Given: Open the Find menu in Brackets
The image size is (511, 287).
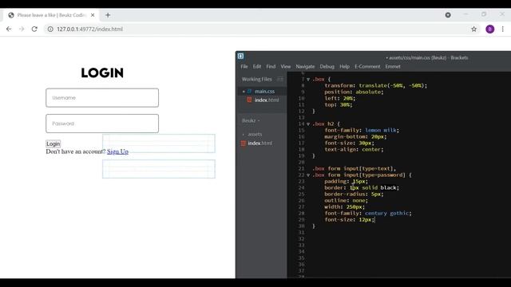Looking at the screenshot, I should pos(271,66).
